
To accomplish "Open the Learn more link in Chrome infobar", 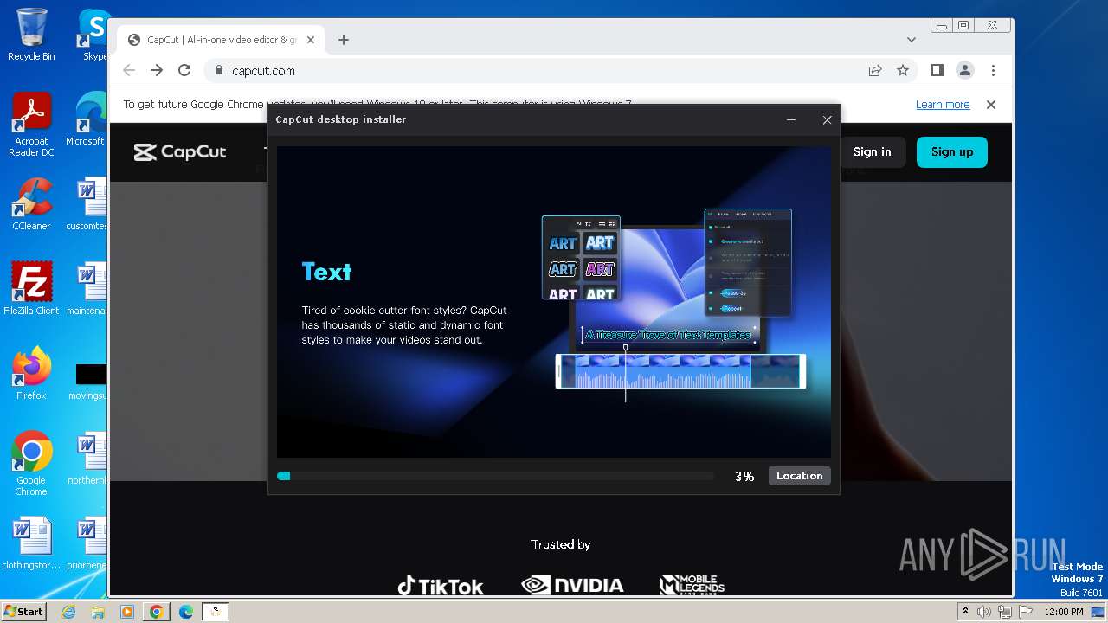I will pyautogui.click(x=943, y=105).
